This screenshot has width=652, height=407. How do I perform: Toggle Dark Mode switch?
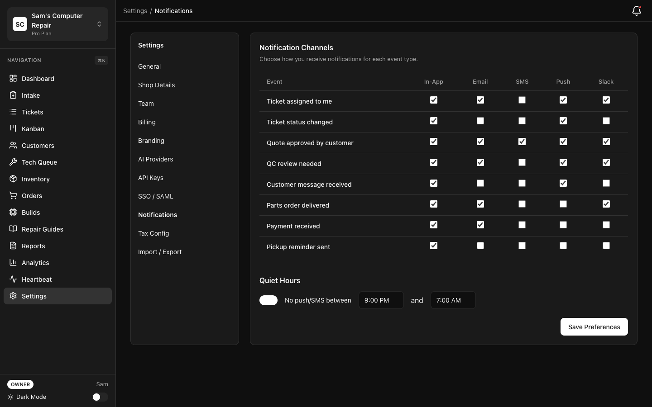[100, 397]
